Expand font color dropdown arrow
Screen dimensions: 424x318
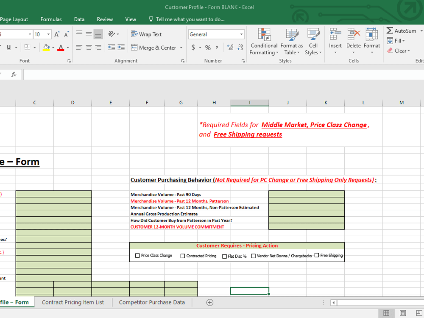point(67,48)
